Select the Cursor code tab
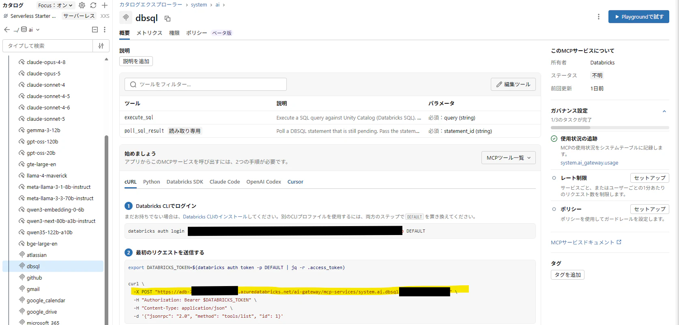Viewport: 679px width, 325px height. coord(295,182)
